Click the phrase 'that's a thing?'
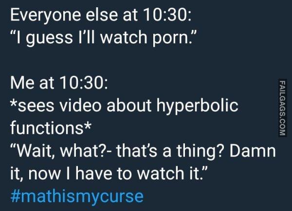 click(x=169, y=151)
